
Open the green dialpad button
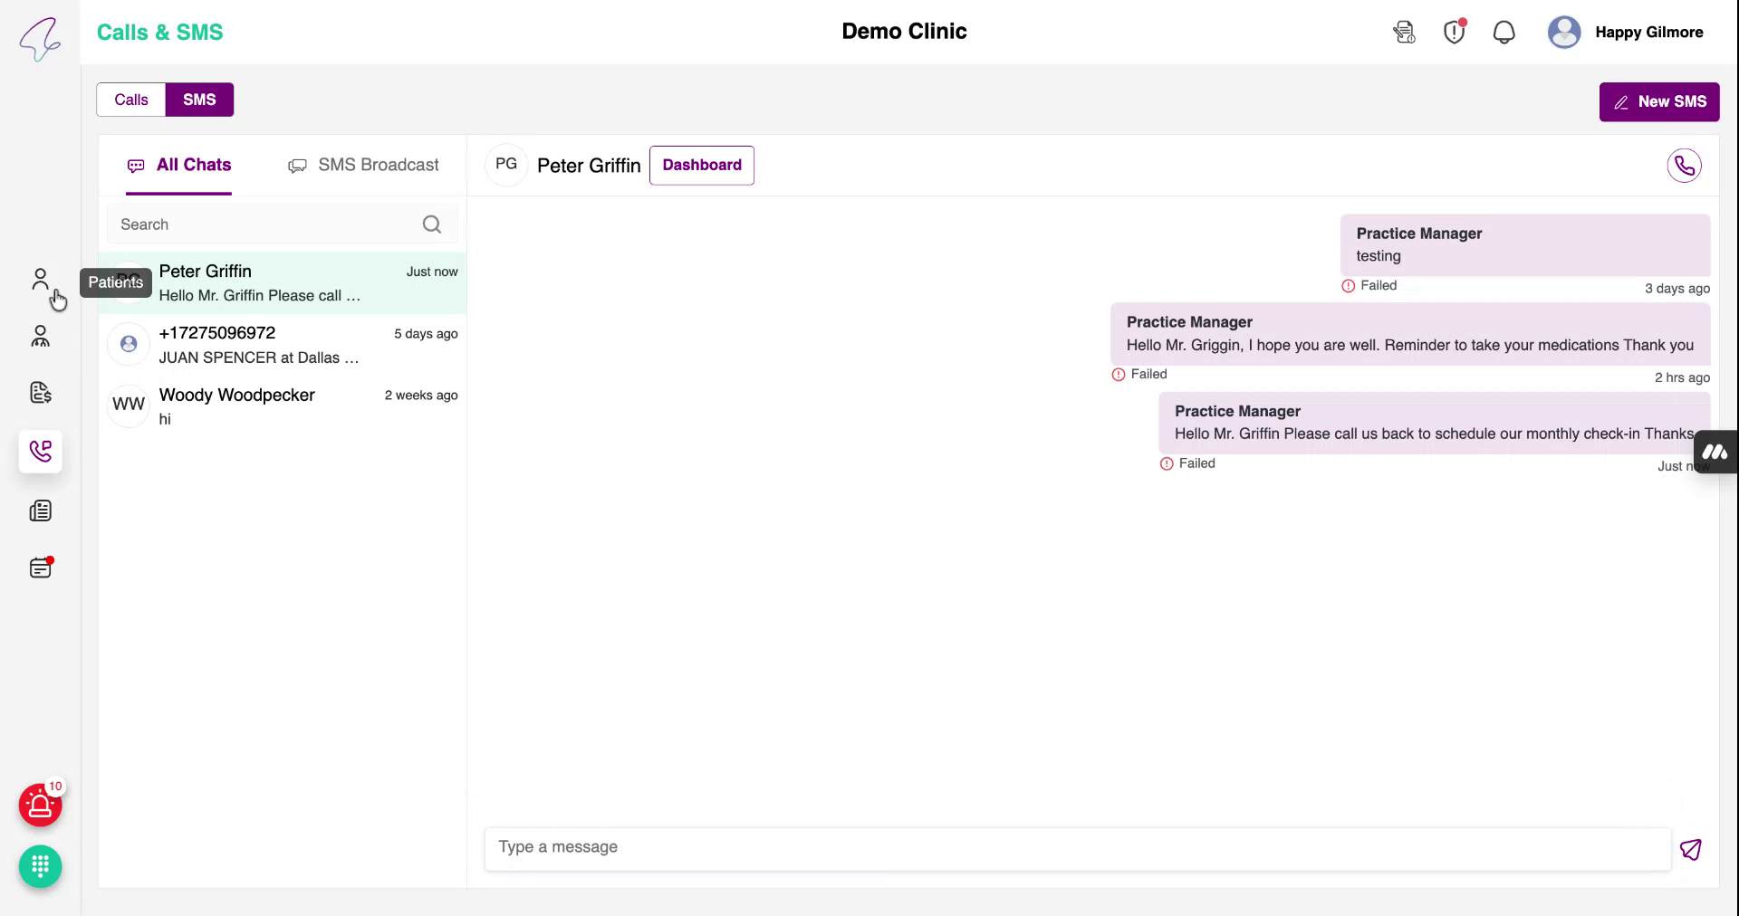click(x=40, y=866)
